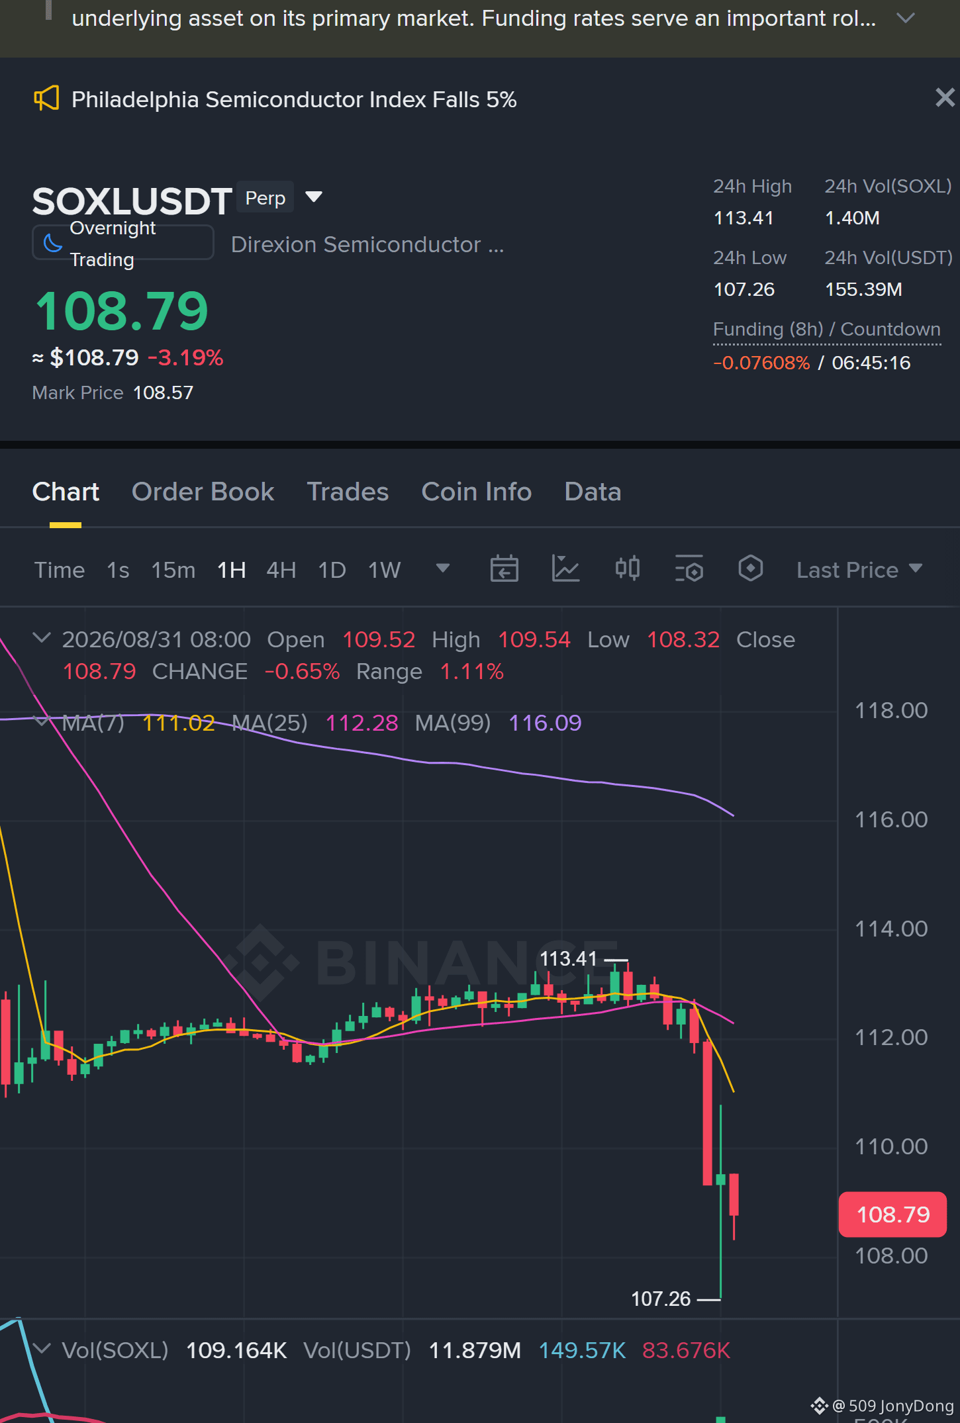Switch to the Order Book tab
The image size is (960, 1423).
click(203, 492)
